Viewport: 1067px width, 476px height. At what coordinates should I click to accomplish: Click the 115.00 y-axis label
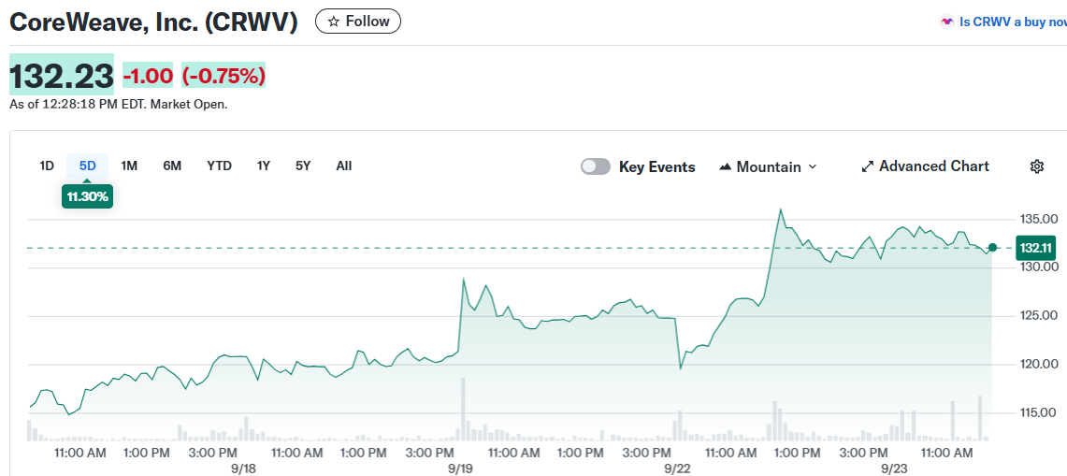pyautogui.click(x=1038, y=412)
